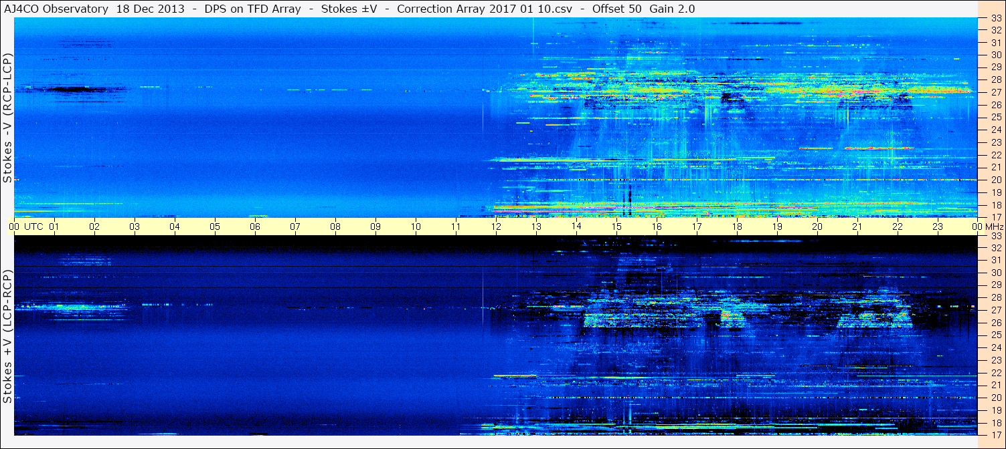Click the 'Stokes ±V' header text

pyautogui.click(x=349, y=9)
